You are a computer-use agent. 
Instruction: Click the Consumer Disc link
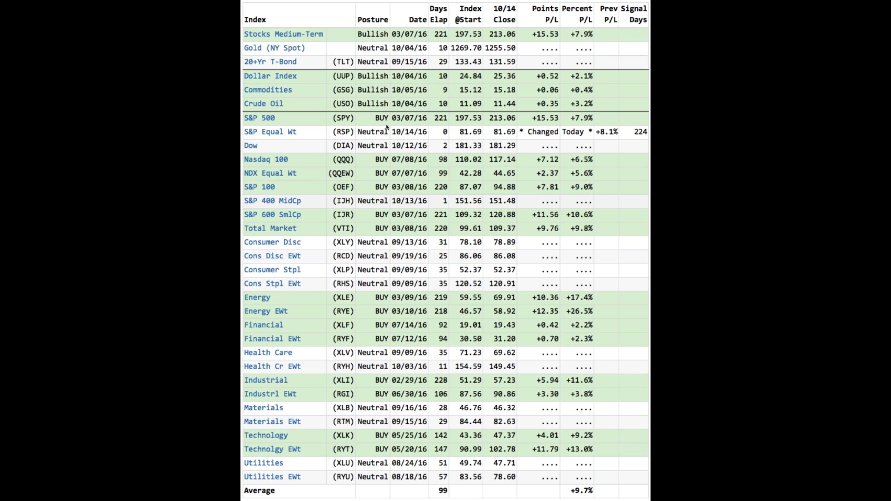[272, 242]
